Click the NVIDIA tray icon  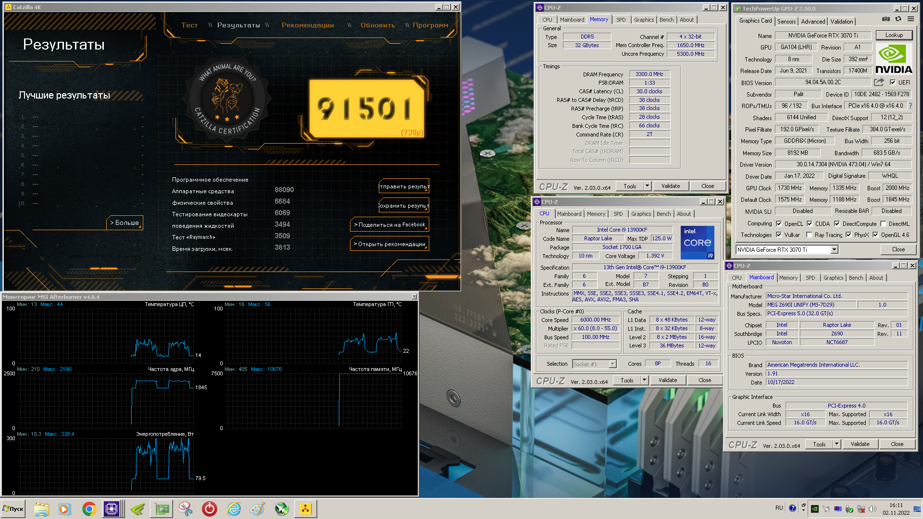point(815,509)
